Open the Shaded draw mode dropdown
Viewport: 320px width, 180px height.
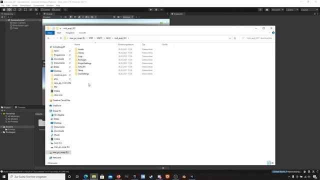click(52, 17)
